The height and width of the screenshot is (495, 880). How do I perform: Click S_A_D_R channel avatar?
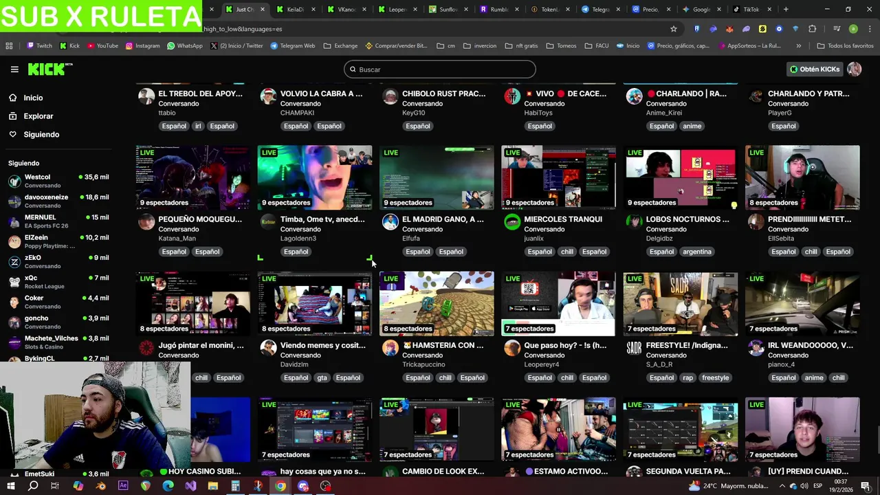tap(633, 348)
